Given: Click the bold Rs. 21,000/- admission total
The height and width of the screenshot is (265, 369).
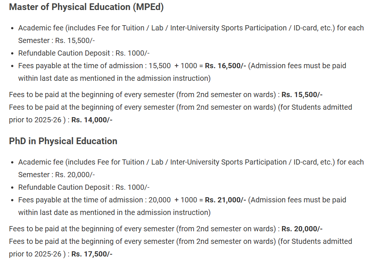Looking at the screenshot, I should pyautogui.click(x=225, y=200).
